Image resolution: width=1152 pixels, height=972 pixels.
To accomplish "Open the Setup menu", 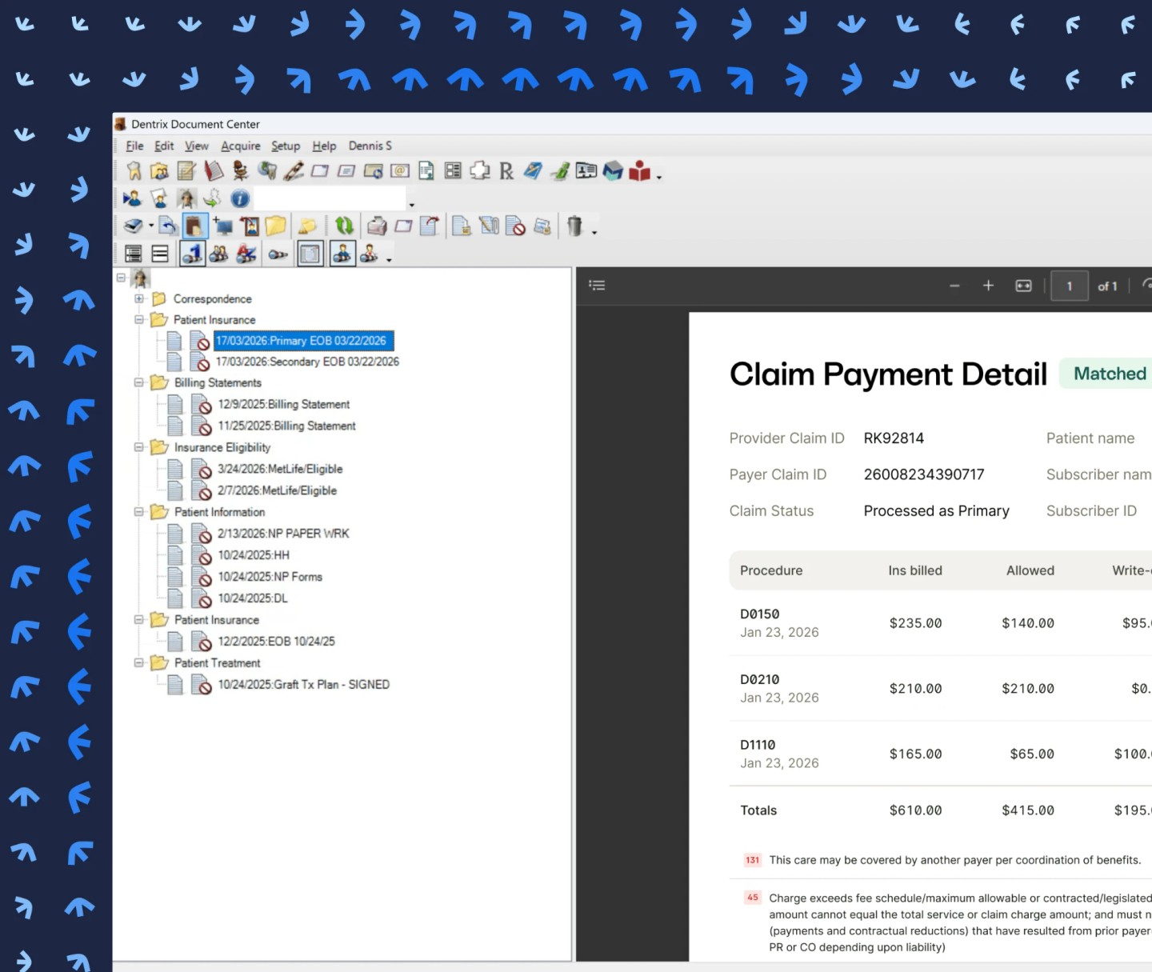I will point(286,146).
